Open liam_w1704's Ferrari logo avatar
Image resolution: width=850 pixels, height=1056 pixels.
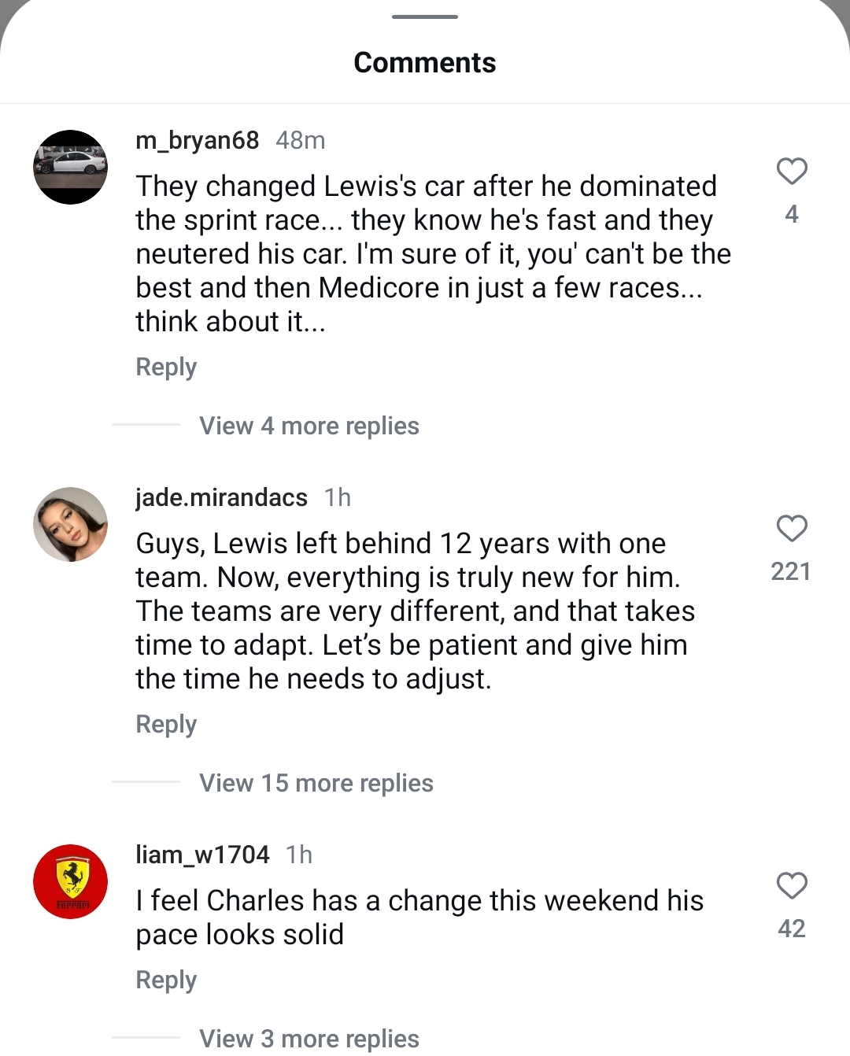[x=70, y=881]
